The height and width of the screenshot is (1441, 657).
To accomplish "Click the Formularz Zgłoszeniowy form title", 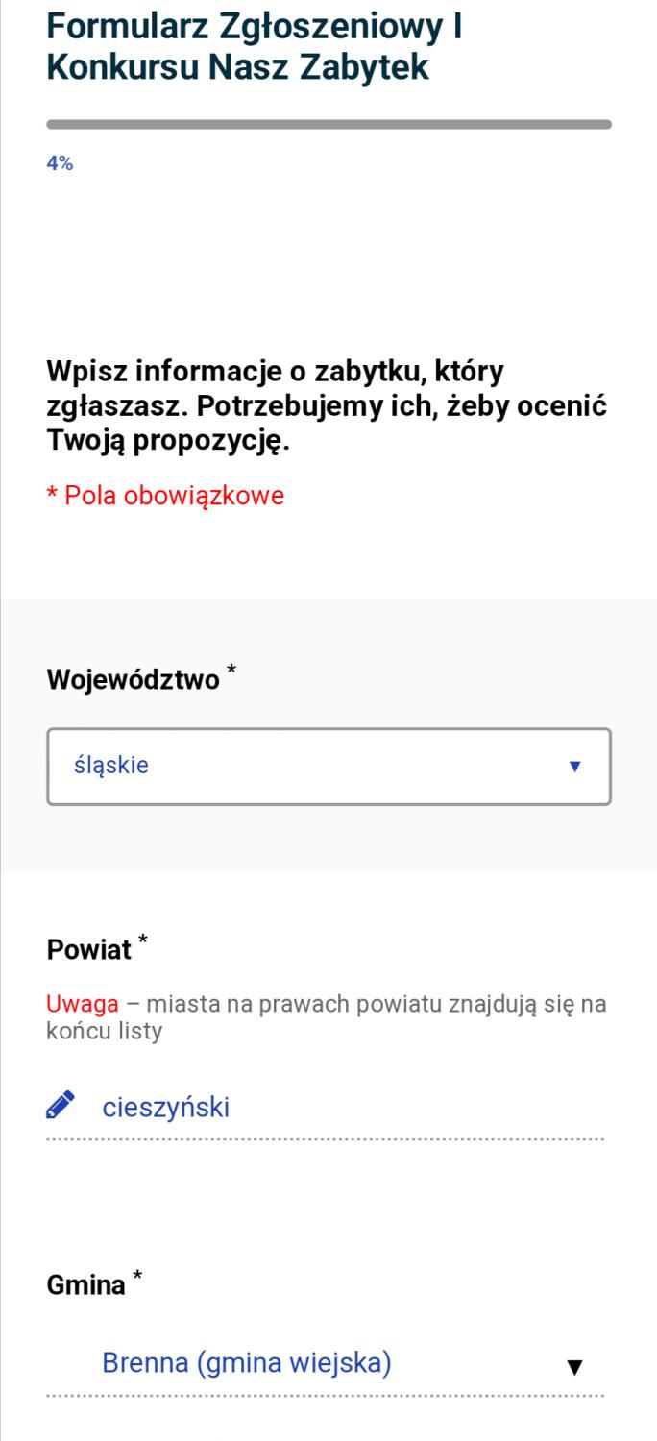I will click(x=255, y=47).
